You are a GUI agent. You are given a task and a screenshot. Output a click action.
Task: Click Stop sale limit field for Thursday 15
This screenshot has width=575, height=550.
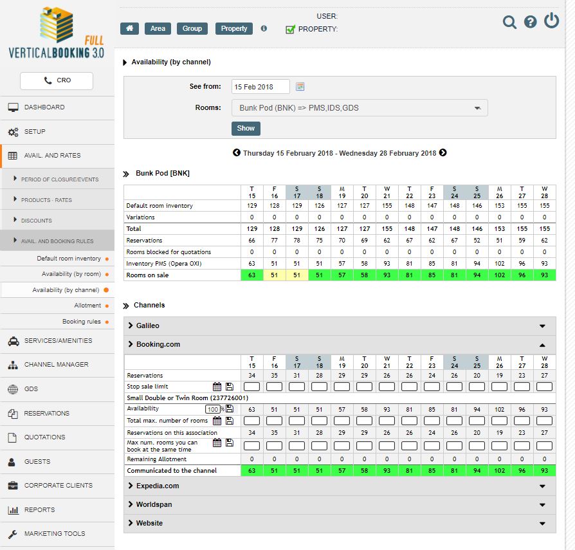tap(251, 387)
